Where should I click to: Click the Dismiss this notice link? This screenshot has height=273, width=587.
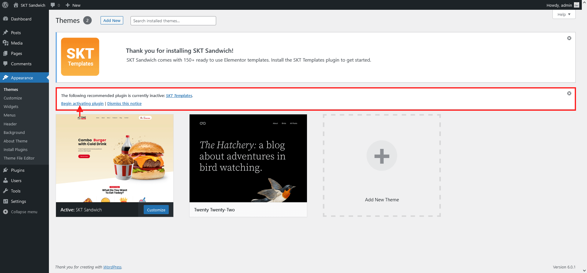tap(124, 103)
